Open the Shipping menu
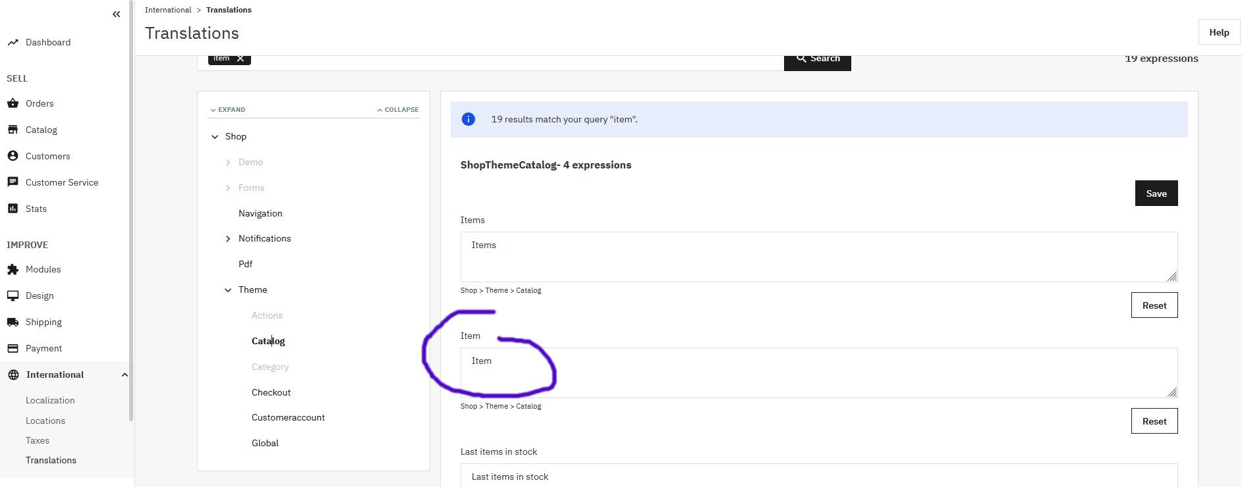This screenshot has height=487, width=1242. 43,322
